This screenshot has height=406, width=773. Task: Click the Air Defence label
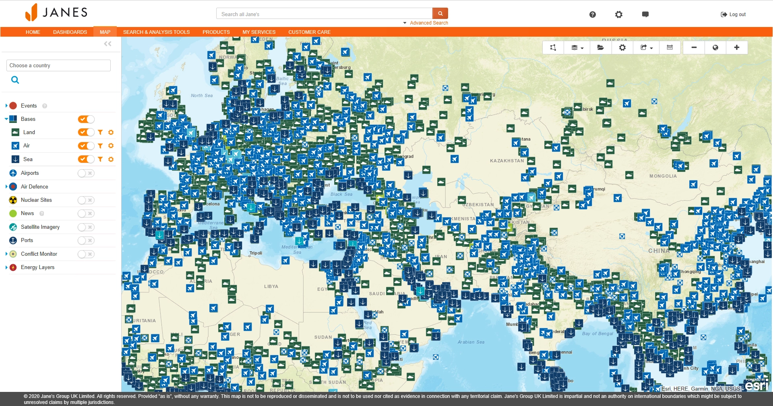(x=34, y=186)
